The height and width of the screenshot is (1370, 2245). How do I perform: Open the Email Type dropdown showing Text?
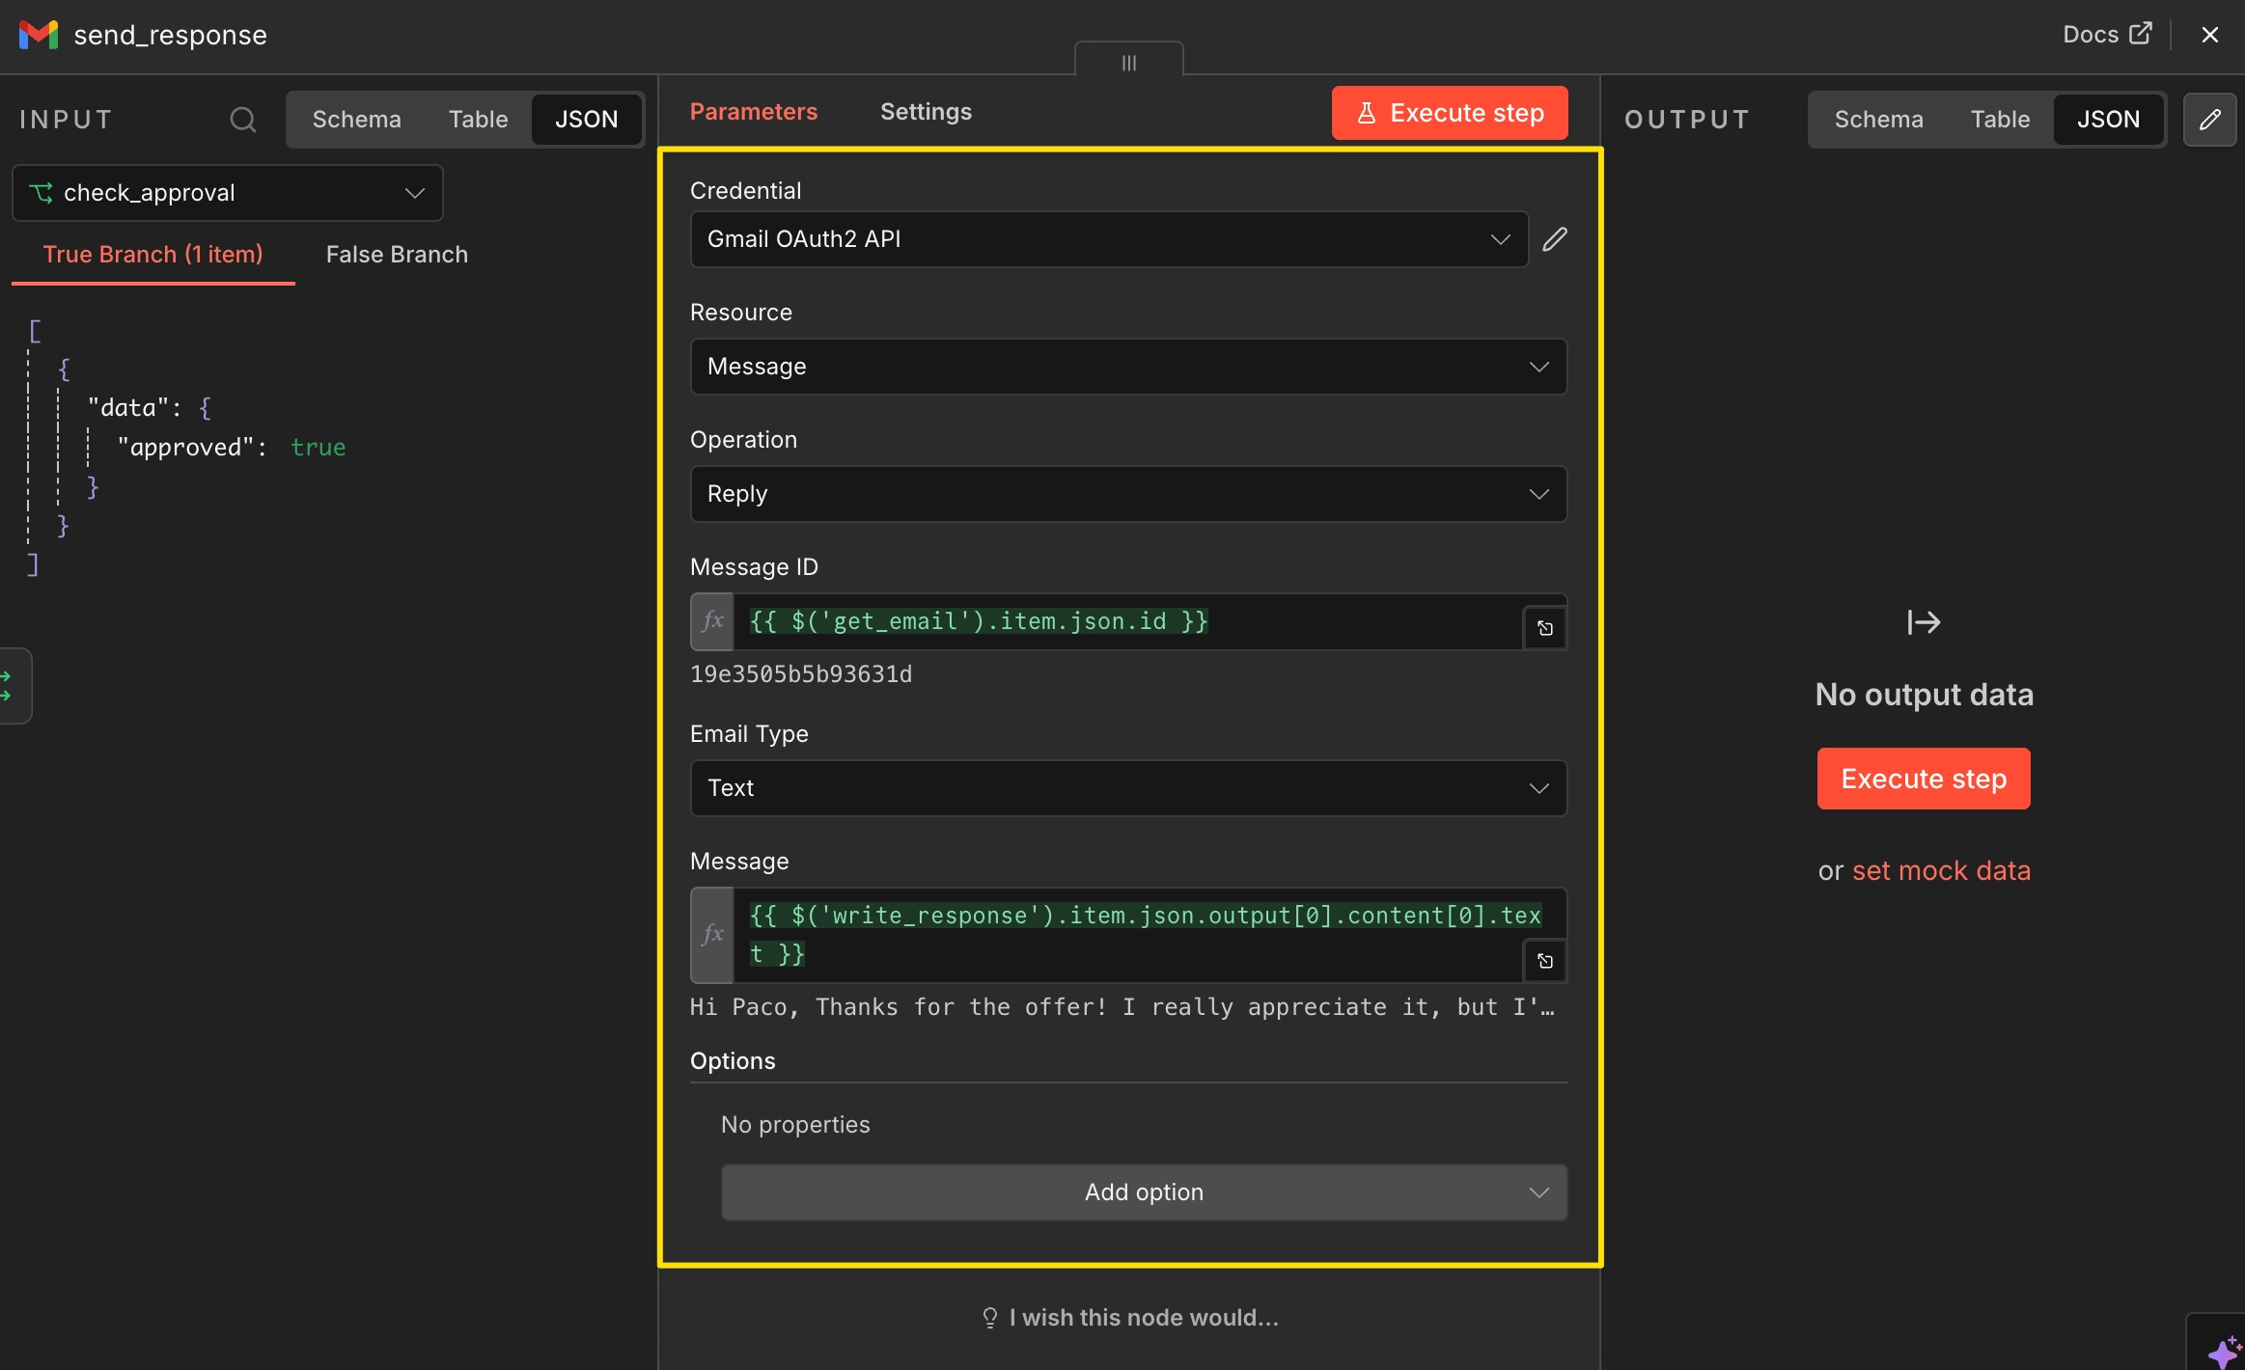(x=1128, y=788)
